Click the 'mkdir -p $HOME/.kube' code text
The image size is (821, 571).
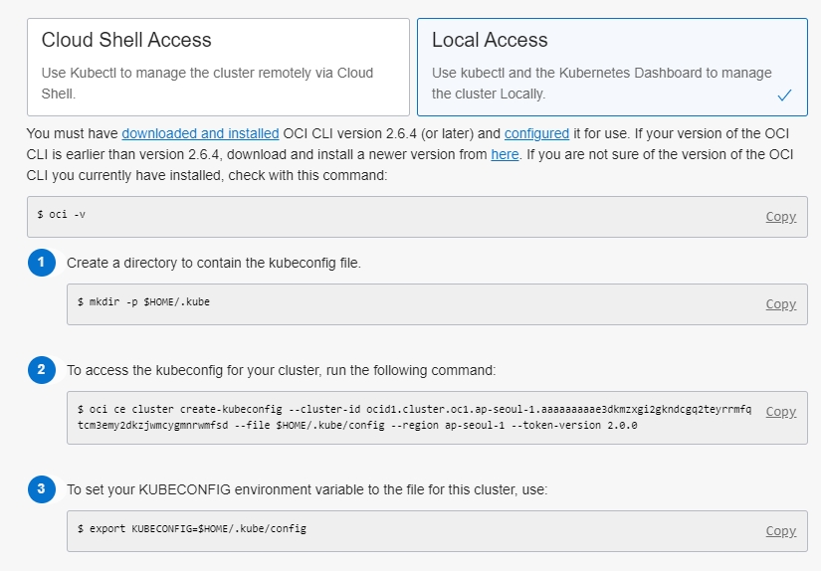(x=143, y=302)
